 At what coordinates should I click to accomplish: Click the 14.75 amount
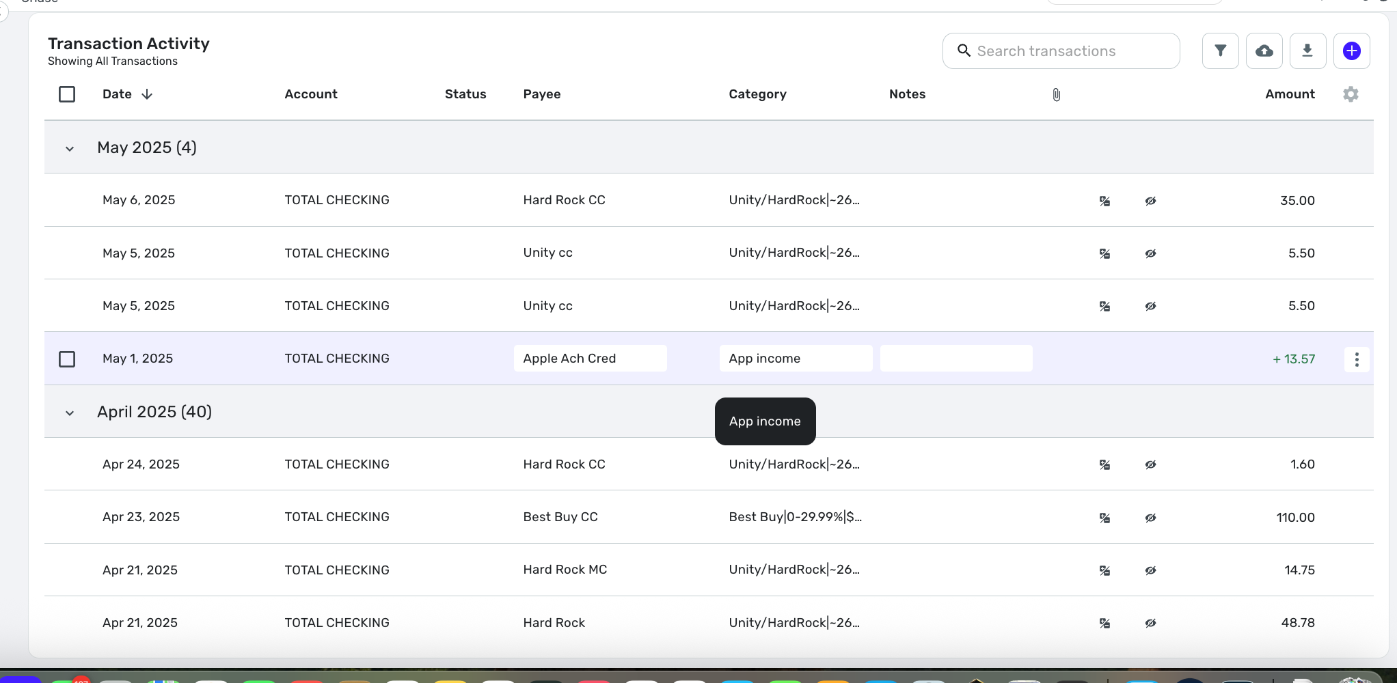1299,570
